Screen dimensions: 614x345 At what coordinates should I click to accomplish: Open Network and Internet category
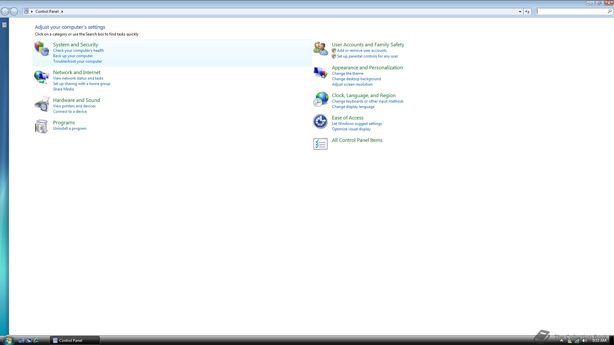77,73
